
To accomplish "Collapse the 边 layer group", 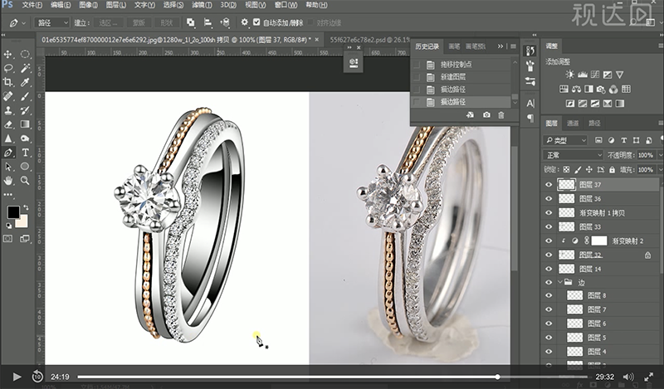I will (560, 282).
